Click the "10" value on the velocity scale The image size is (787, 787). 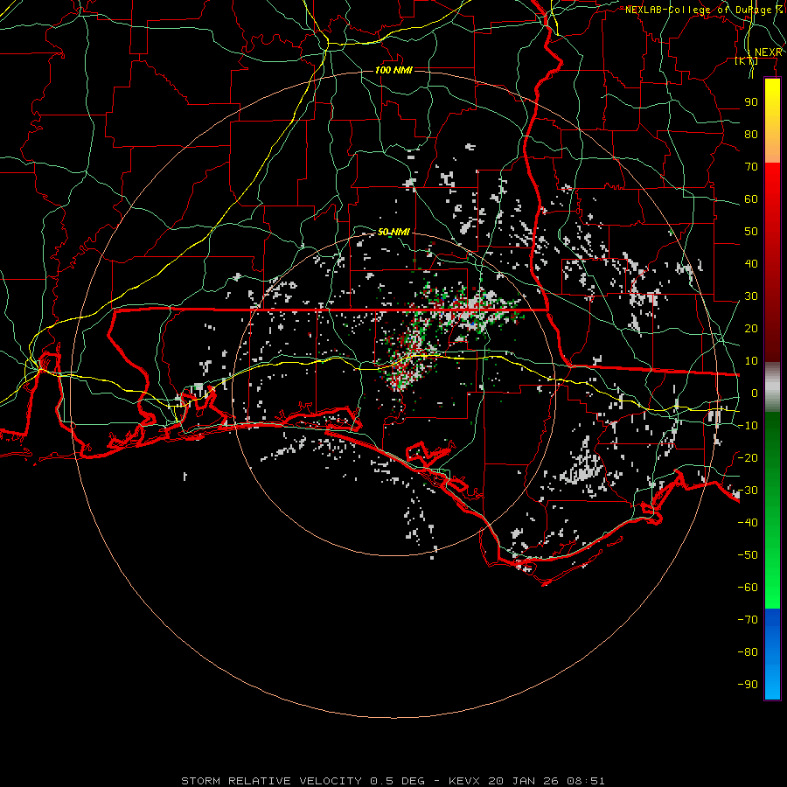click(x=751, y=361)
